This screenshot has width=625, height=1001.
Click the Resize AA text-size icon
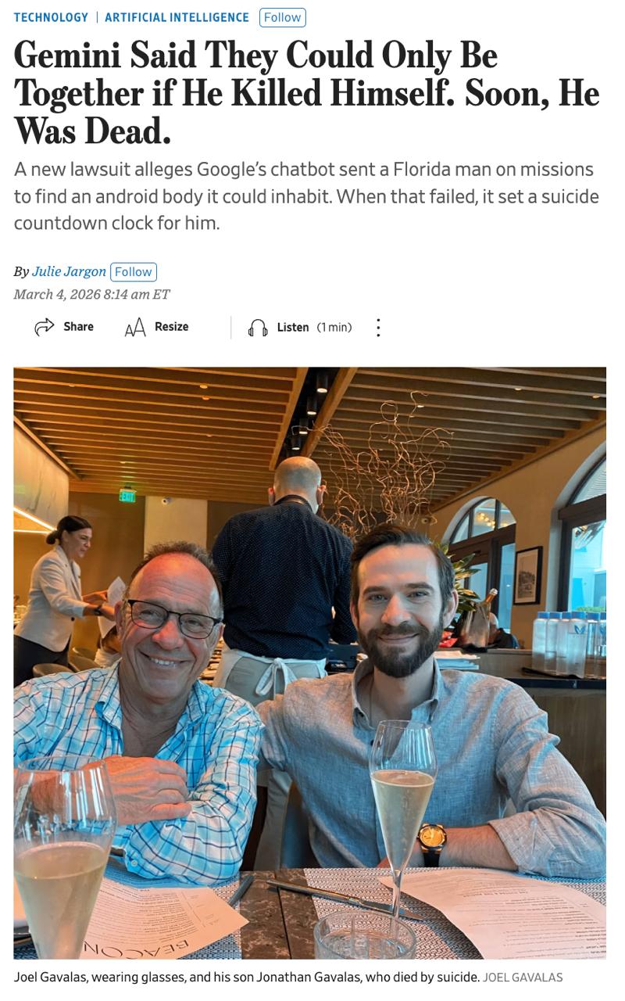[x=135, y=327]
